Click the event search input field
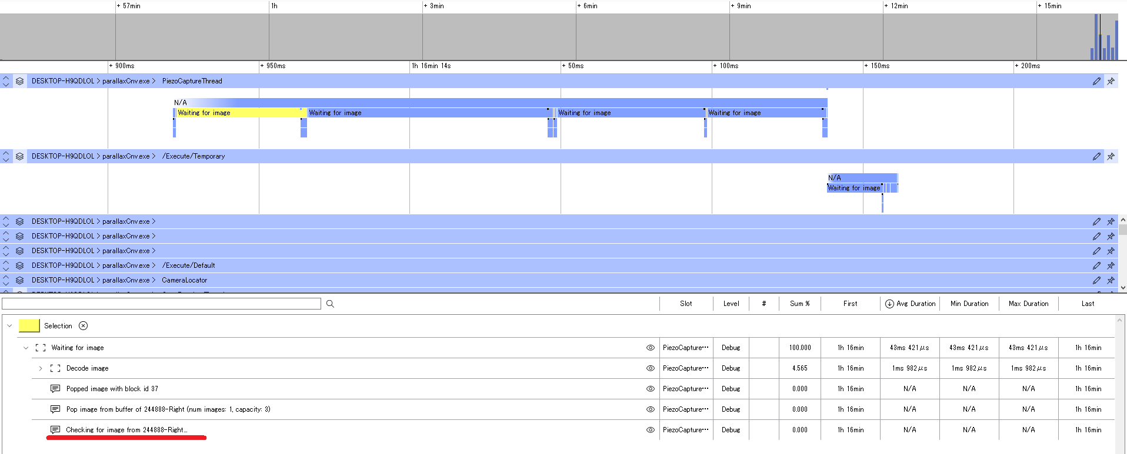Image resolution: width=1127 pixels, height=454 pixels. (161, 304)
